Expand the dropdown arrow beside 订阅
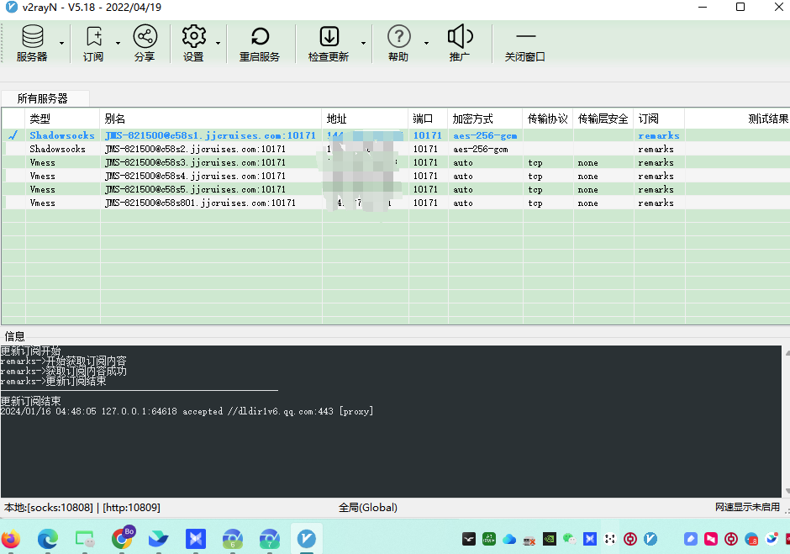 point(118,44)
